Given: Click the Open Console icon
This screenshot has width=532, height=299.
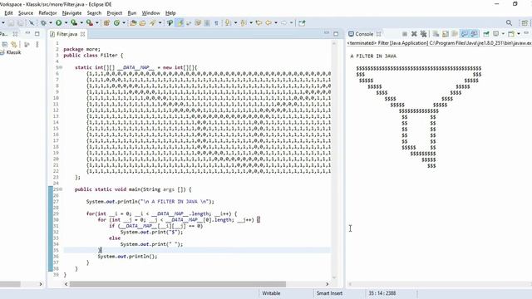Looking at the screenshot, I should point(511,34).
